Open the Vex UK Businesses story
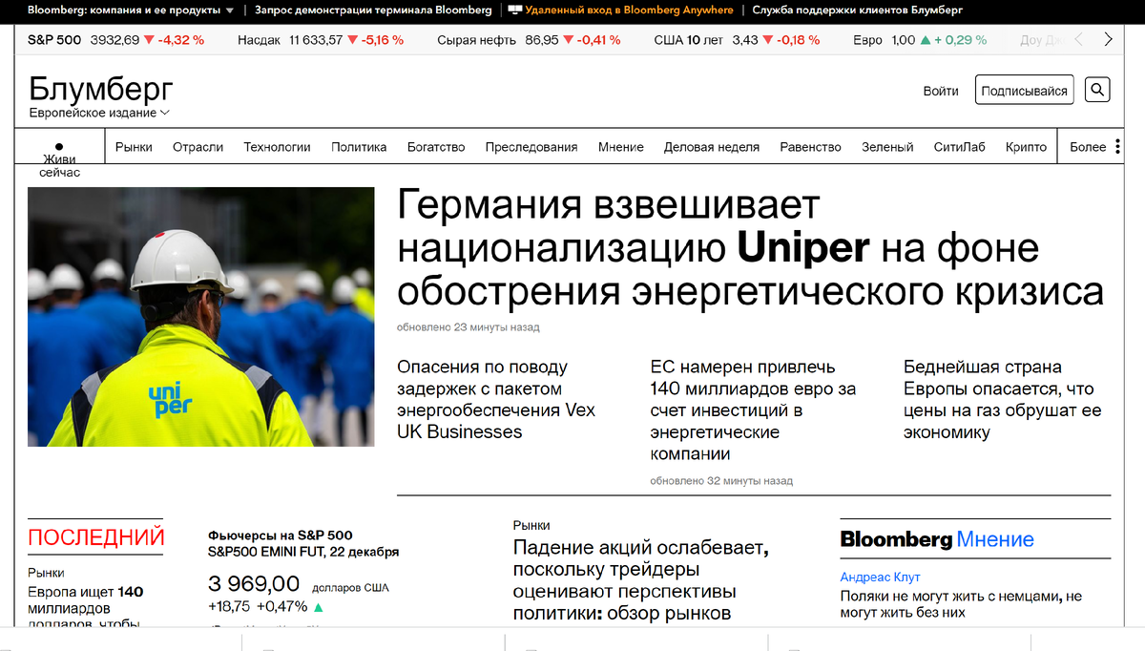 click(x=496, y=399)
